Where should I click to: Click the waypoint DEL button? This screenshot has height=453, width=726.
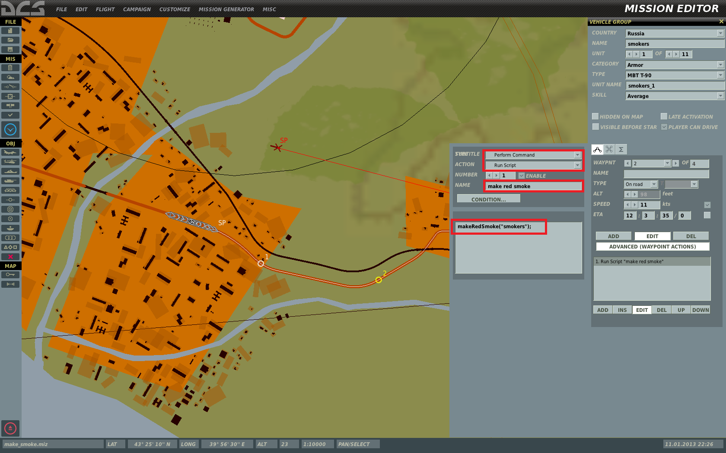click(691, 236)
